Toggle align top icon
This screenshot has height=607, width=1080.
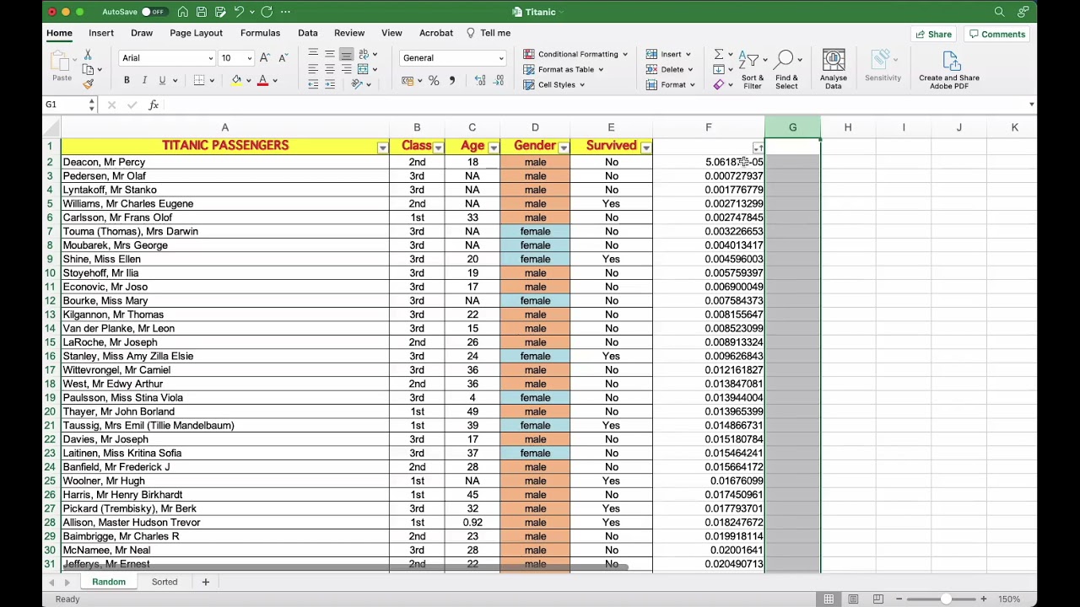313,54
